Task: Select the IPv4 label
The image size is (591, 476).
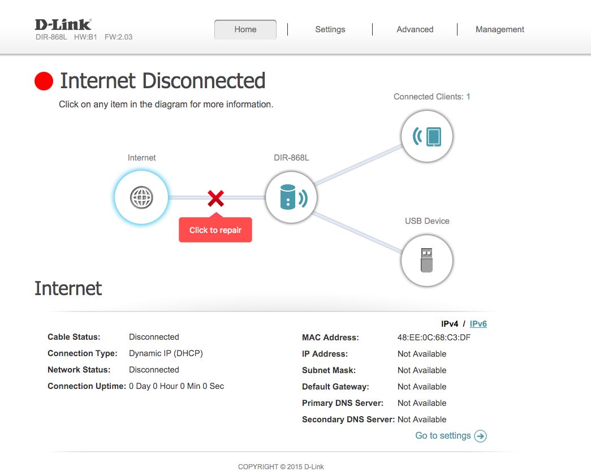Action: (450, 324)
